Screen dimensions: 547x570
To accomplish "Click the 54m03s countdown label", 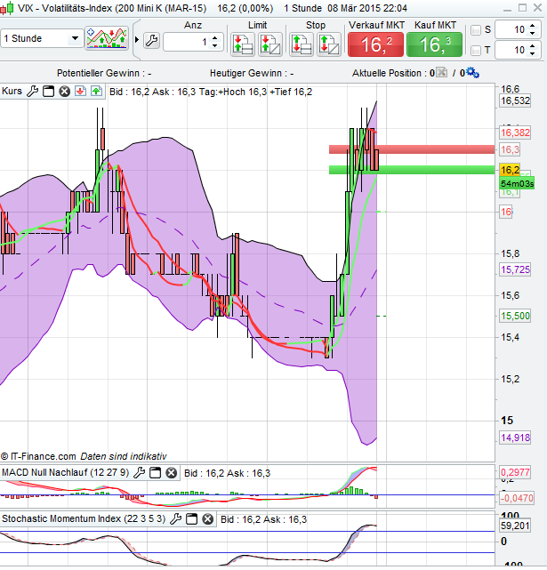I will [x=517, y=183].
